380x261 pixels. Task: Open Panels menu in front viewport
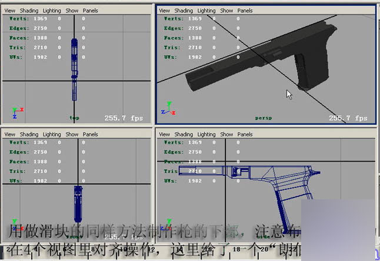pyautogui.click(x=91, y=135)
